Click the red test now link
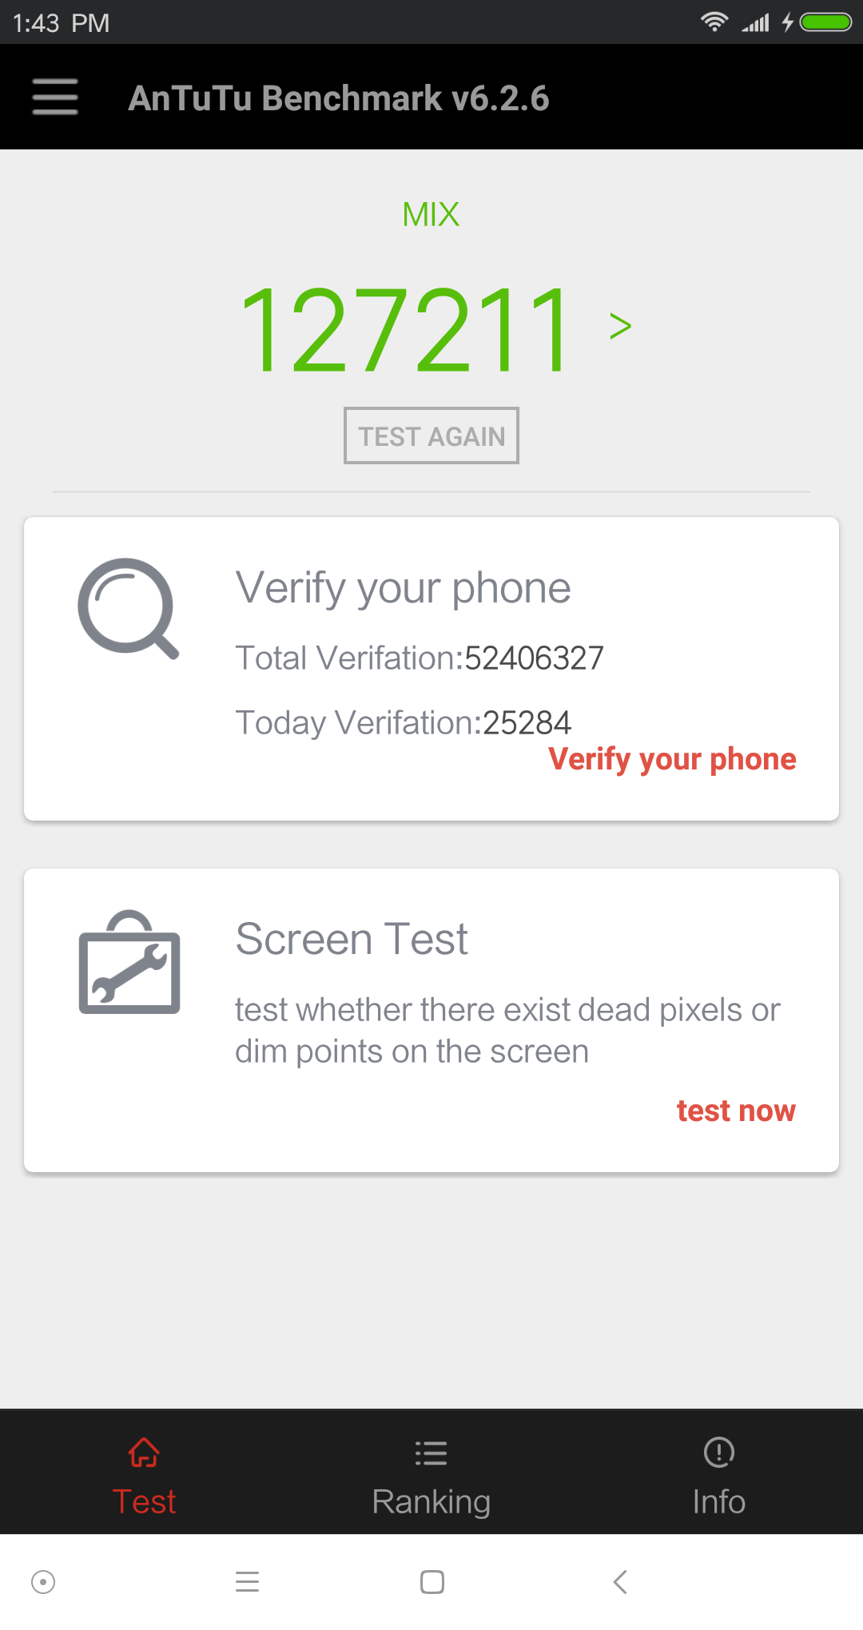The width and height of the screenshot is (863, 1630). (x=736, y=1111)
